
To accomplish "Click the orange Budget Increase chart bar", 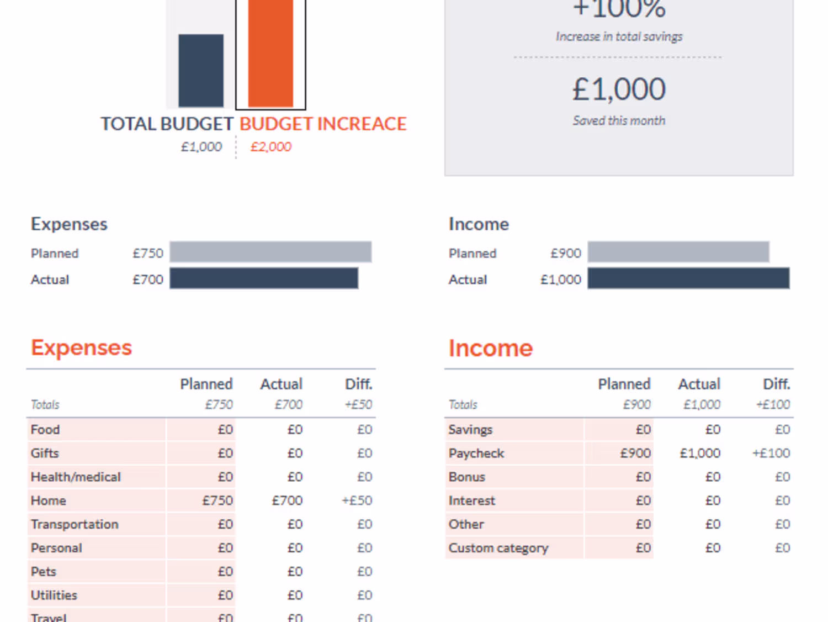I will 270,54.
